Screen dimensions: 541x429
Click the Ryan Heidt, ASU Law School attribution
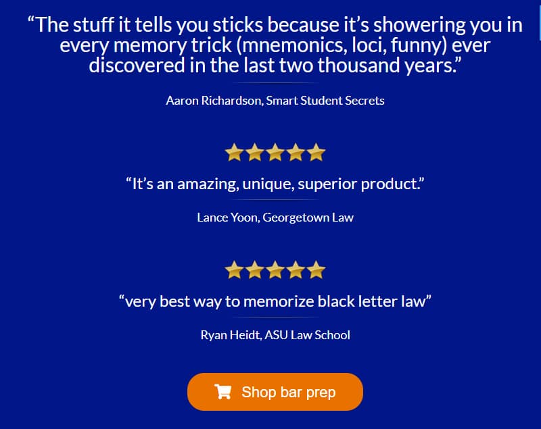(x=275, y=335)
